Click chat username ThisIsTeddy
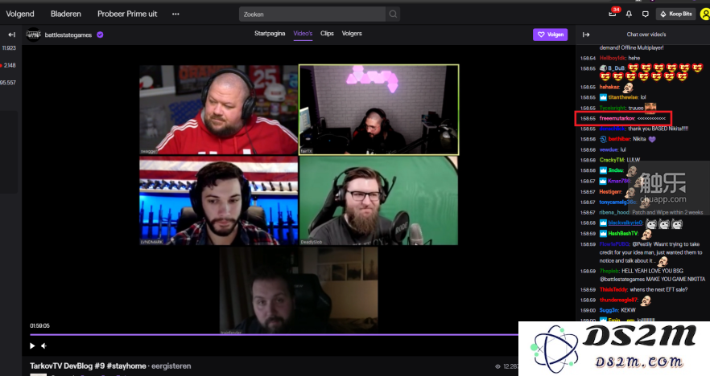The height and width of the screenshot is (376, 710). 613,290
